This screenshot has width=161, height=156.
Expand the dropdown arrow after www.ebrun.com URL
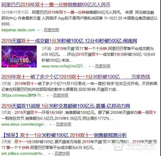(51, 125)
